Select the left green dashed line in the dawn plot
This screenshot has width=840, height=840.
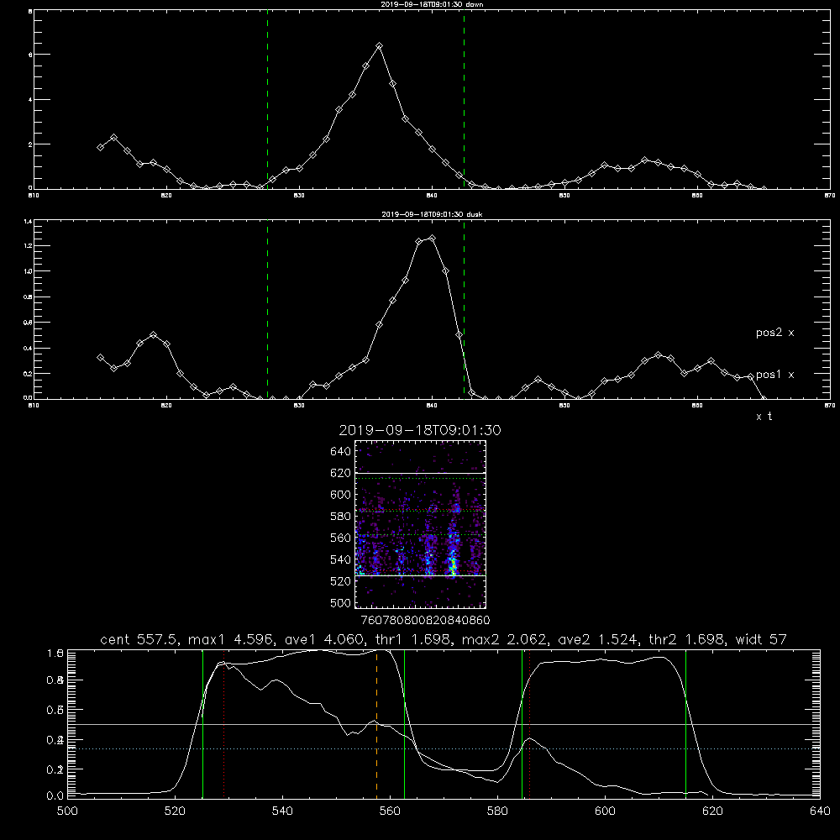click(267, 100)
